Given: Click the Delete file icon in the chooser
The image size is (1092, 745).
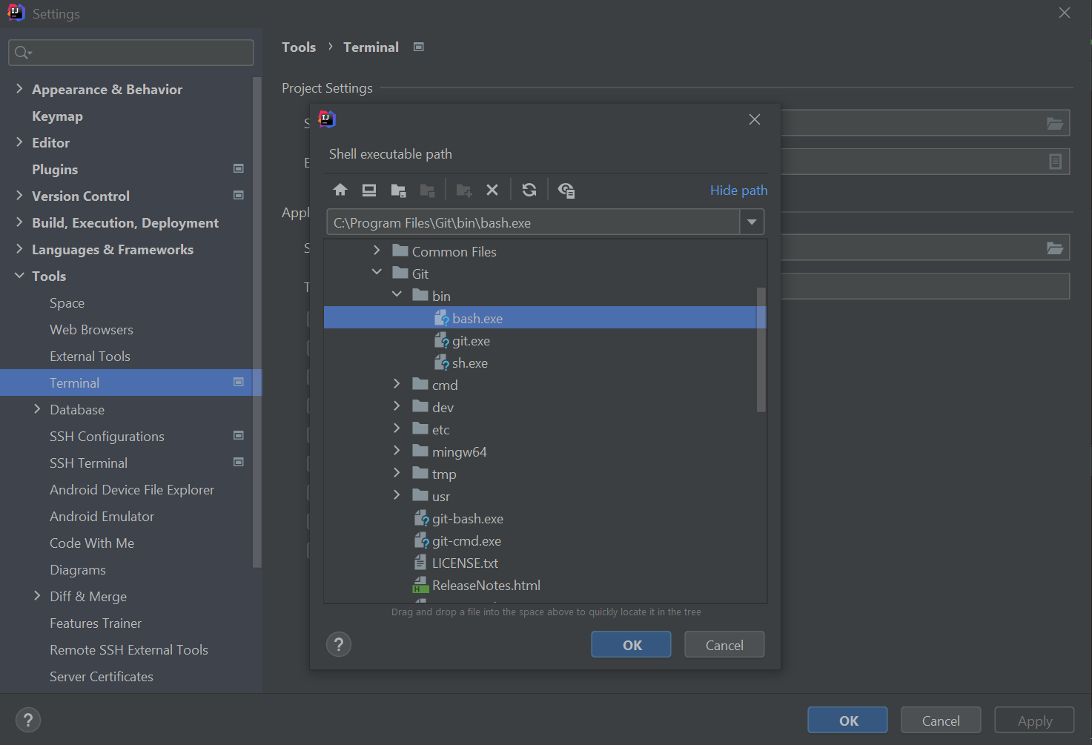Looking at the screenshot, I should tap(492, 190).
